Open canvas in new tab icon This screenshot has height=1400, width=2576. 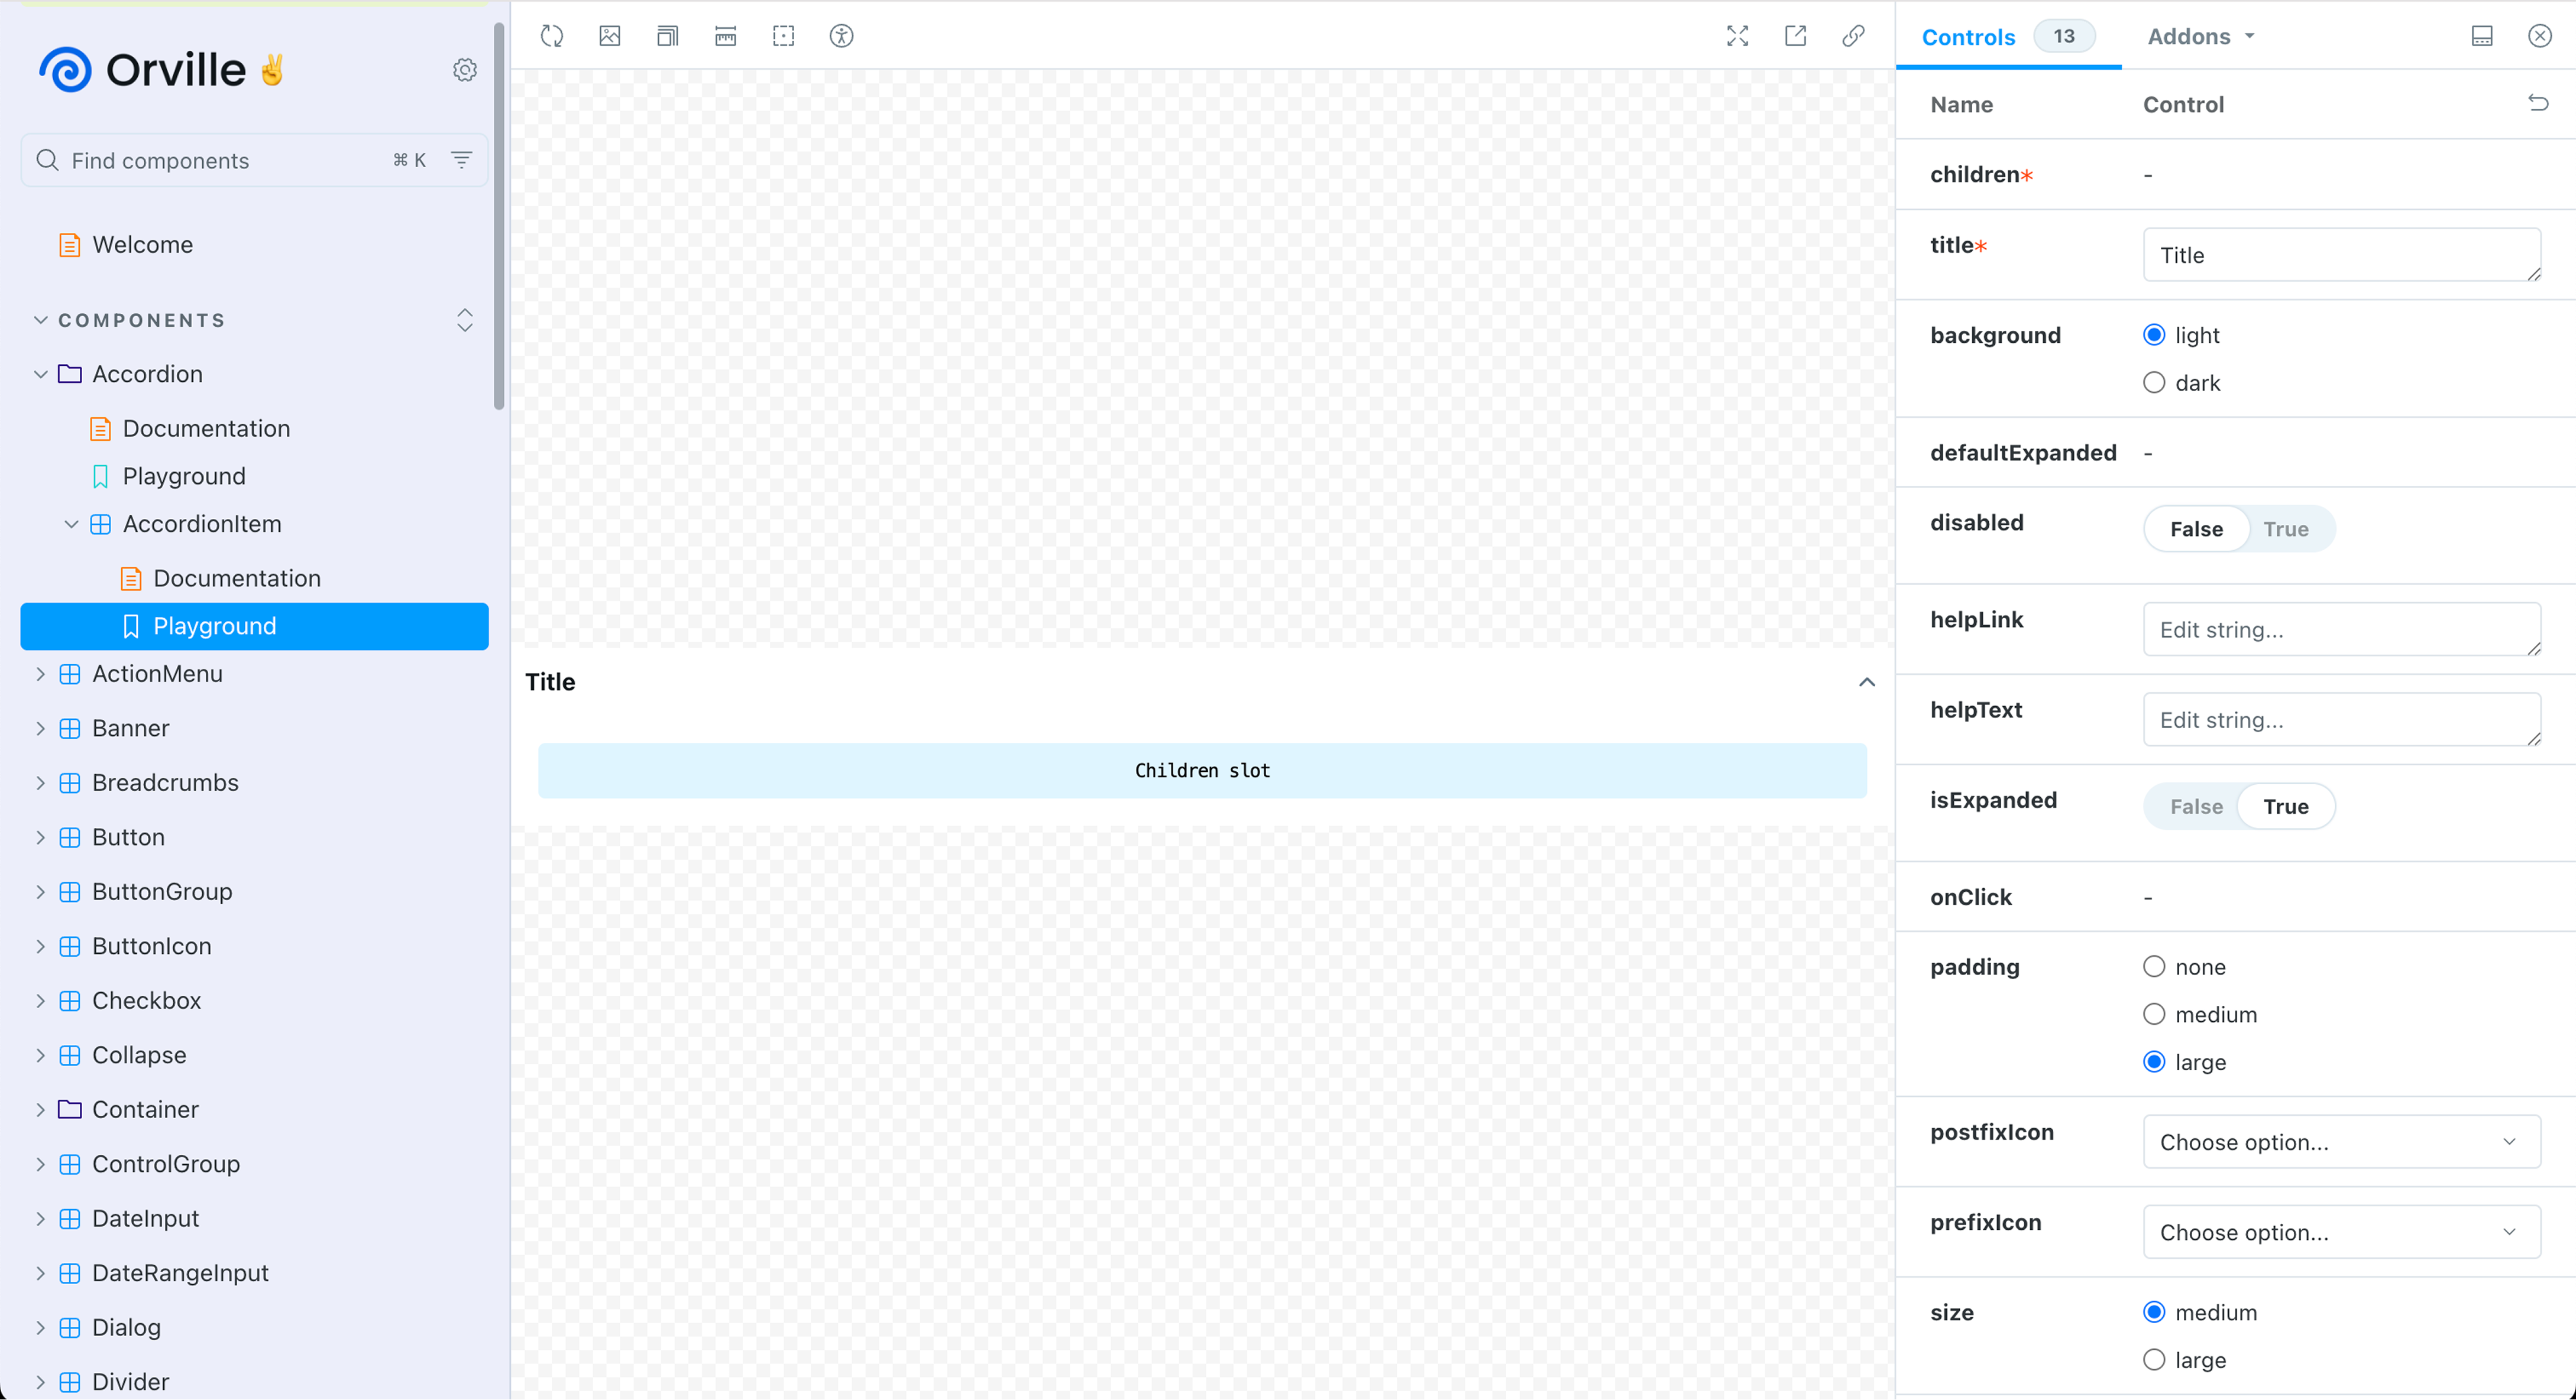[x=1796, y=37]
